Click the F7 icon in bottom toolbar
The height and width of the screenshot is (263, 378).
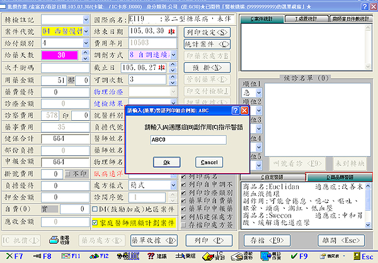pyautogui.click(x=13, y=257)
